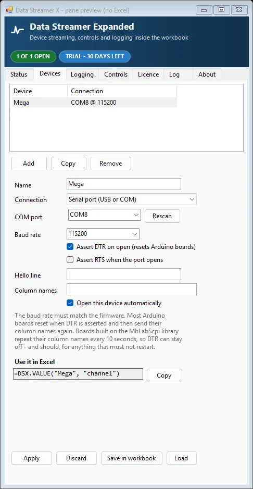Minimize the Data Streamer X window
The image size is (253, 489).
(204, 10)
